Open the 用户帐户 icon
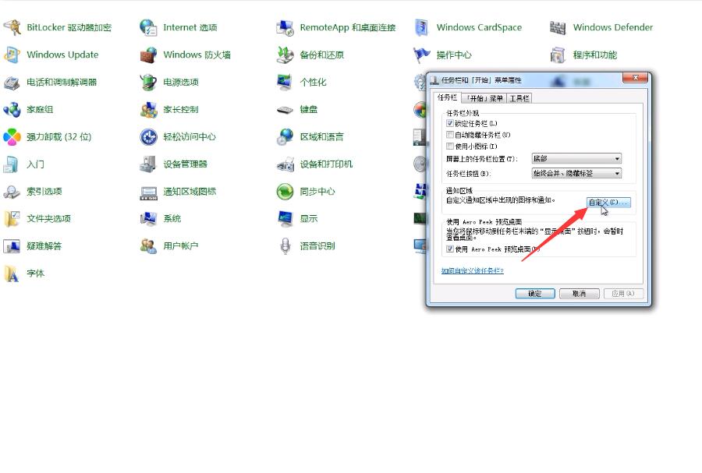The image size is (702, 473). 149,246
